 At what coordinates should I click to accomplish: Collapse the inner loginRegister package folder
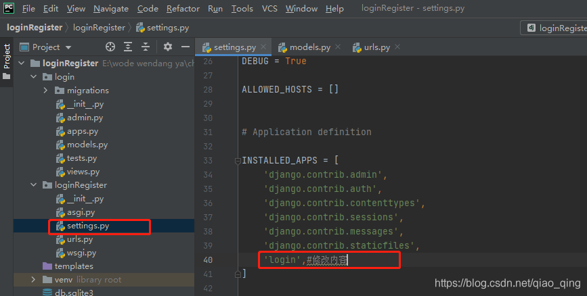coord(34,185)
